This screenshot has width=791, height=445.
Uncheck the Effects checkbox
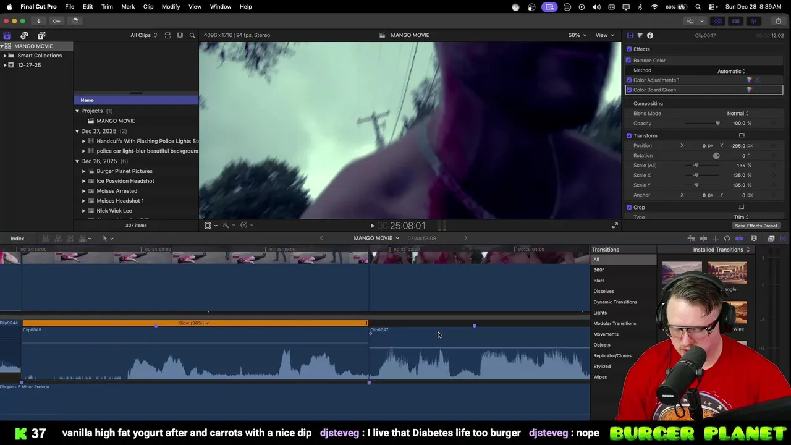click(629, 49)
